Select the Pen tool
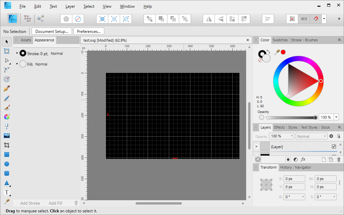Viewport: 344px width, 215px height. [x=6, y=89]
